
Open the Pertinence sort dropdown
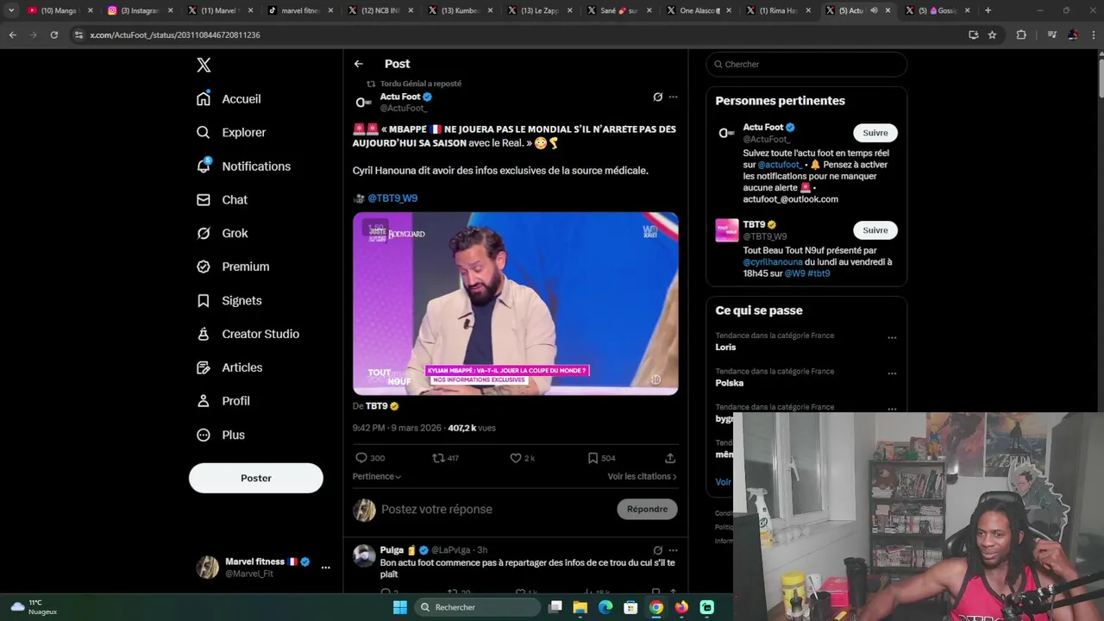tap(377, 476)
